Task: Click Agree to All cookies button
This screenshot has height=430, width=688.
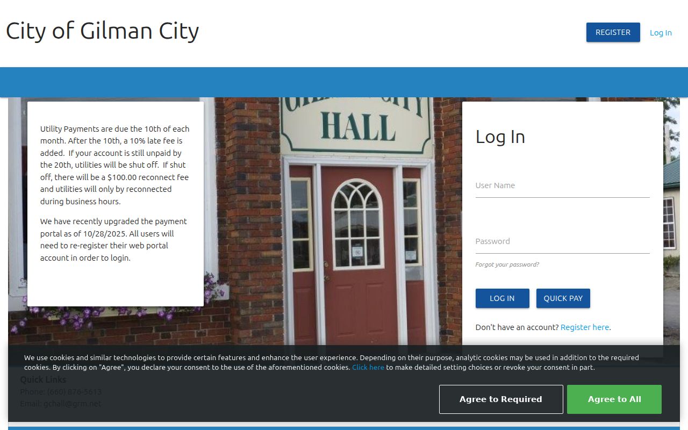Action: [614, 399]
